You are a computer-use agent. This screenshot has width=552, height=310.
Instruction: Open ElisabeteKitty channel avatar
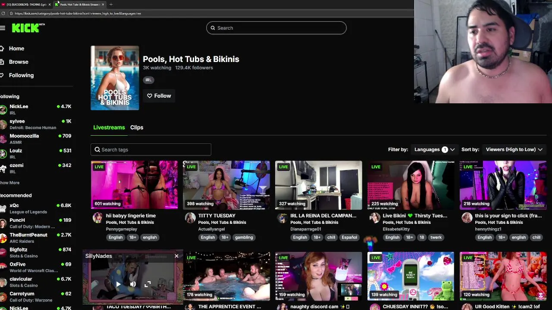point(375,218)
